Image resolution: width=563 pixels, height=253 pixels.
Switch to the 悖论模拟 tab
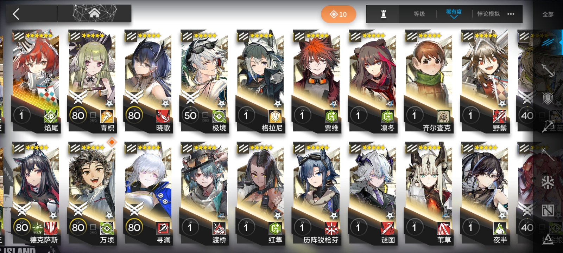point(488,14)
